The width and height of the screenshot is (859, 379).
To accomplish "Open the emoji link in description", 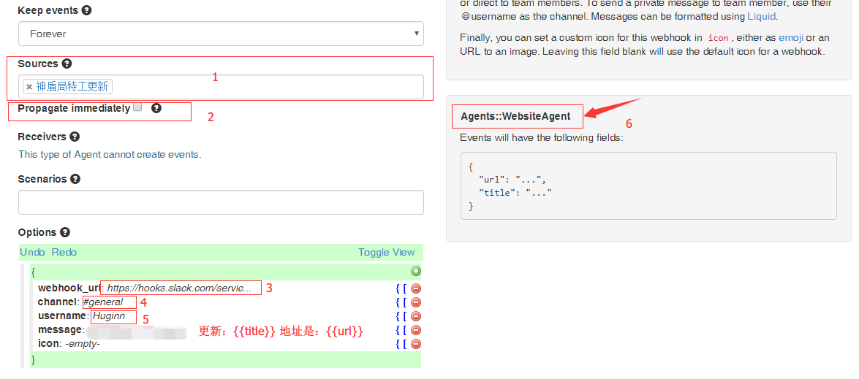I will (790, 37).
